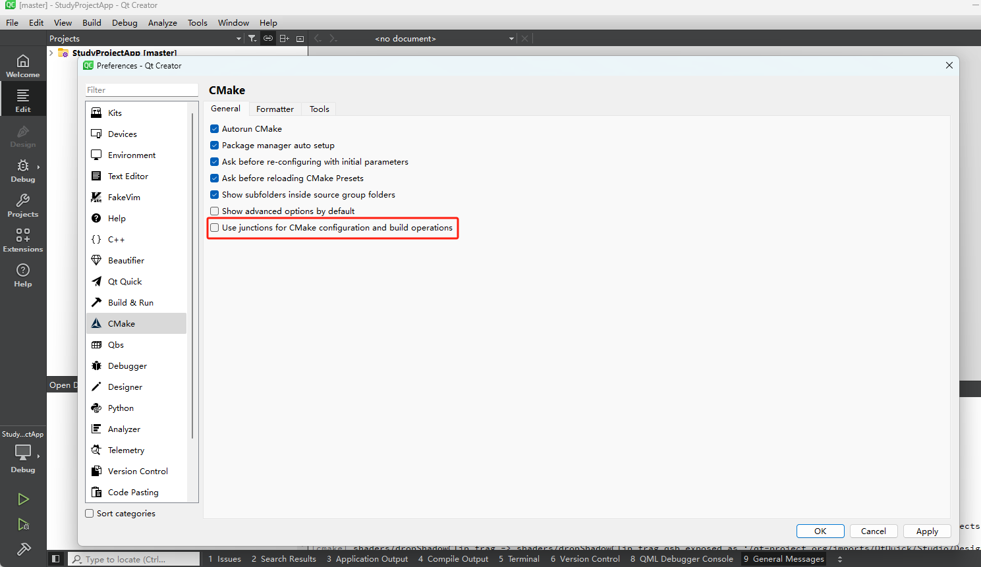Switch to Edit mode

23,100
